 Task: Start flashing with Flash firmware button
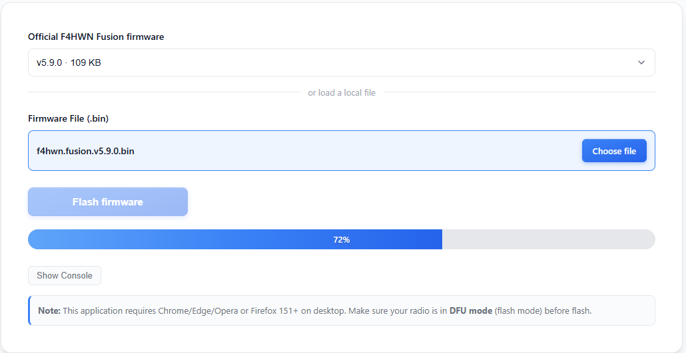point(108,202)
